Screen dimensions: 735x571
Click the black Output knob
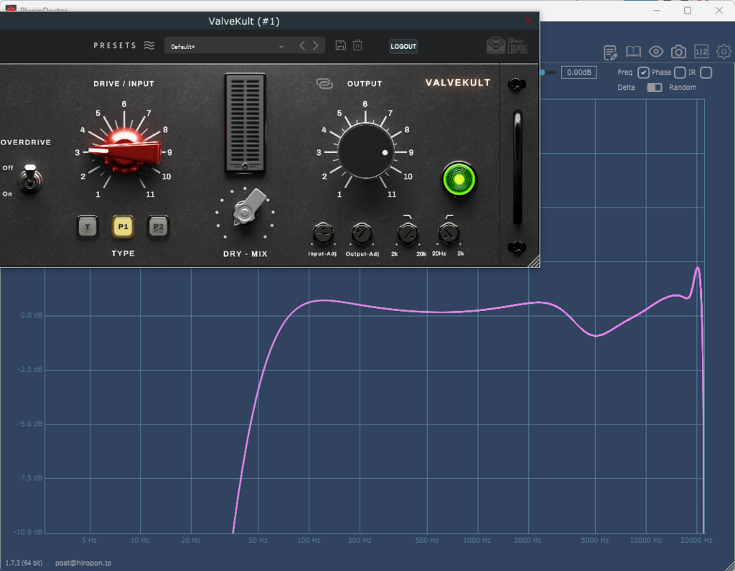(x=365, y=152)
